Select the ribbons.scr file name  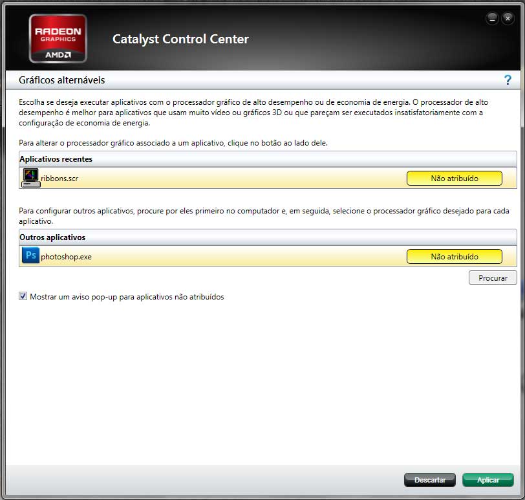[59, 179]
